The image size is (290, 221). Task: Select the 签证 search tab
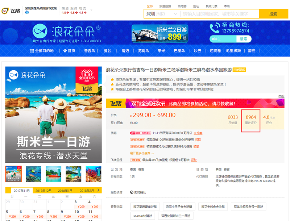(x=196, y=6)
